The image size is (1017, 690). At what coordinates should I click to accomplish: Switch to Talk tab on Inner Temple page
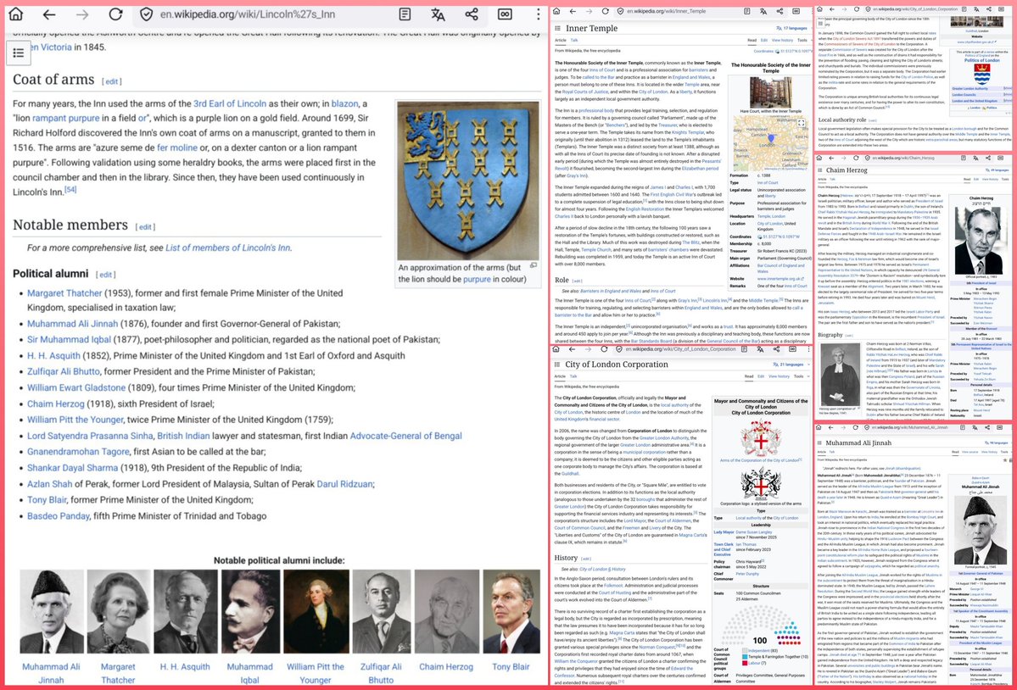574,40
